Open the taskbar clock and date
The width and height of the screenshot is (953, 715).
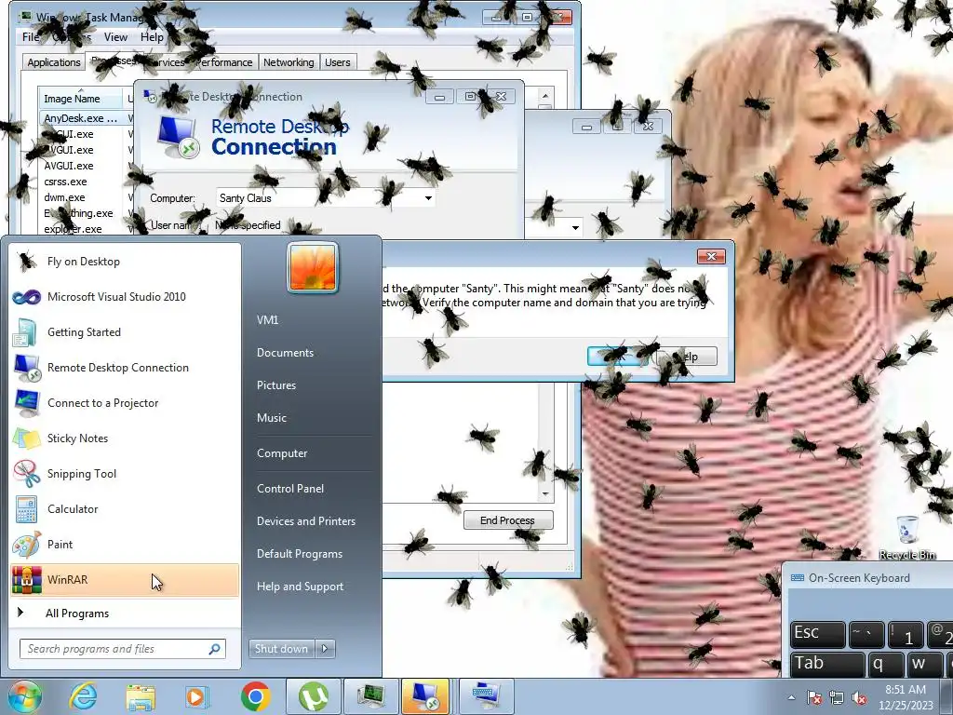[905, 697]
